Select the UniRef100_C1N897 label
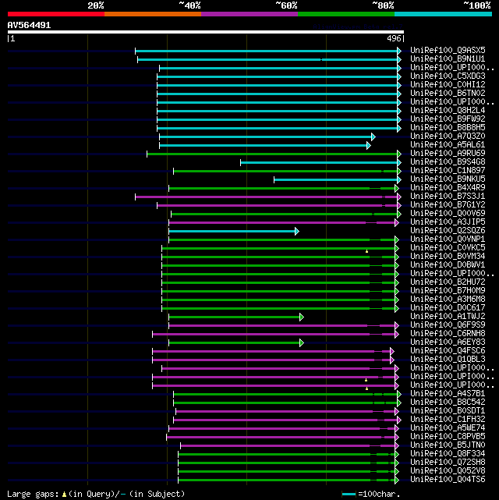 [448, 171]
